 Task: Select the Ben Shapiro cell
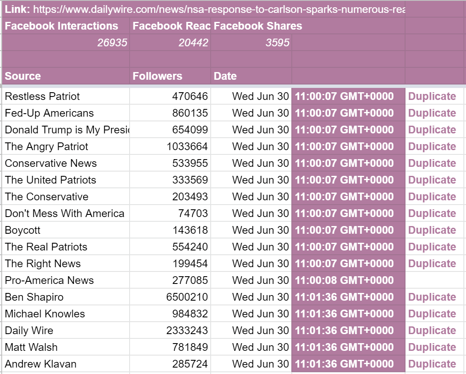click(66, 297)
